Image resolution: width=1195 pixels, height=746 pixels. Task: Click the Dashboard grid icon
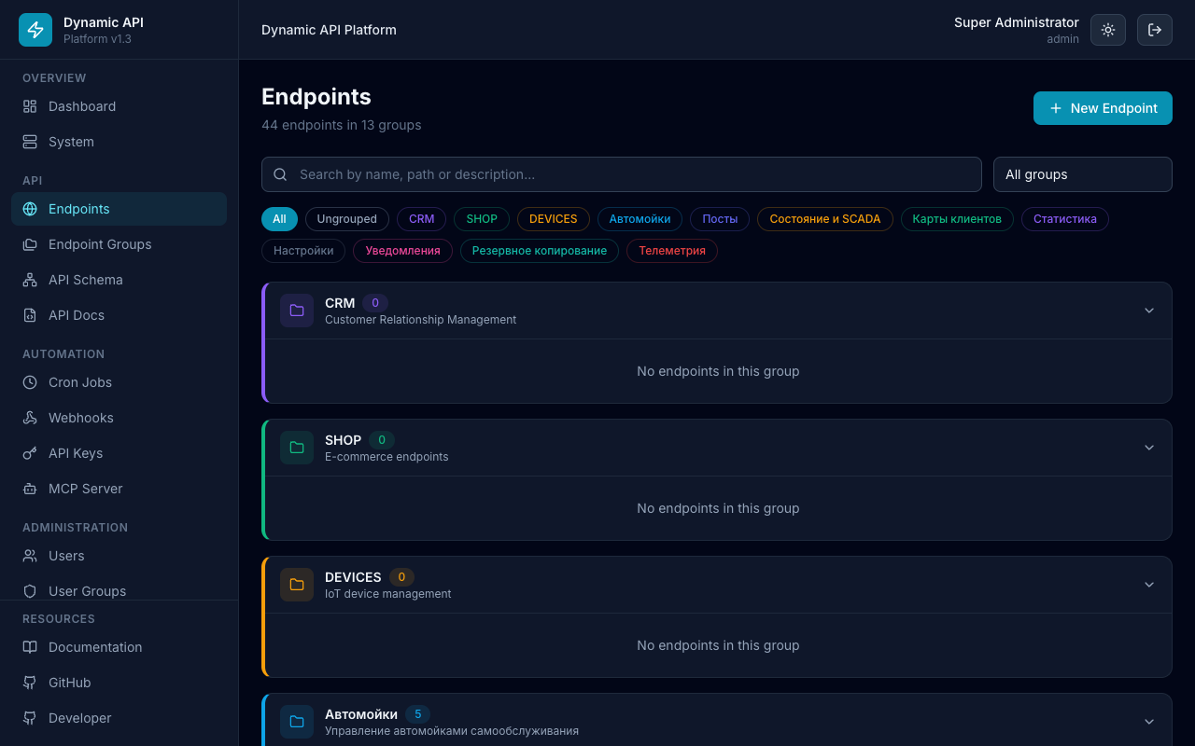pyautogui.click(x=30, y=106)
